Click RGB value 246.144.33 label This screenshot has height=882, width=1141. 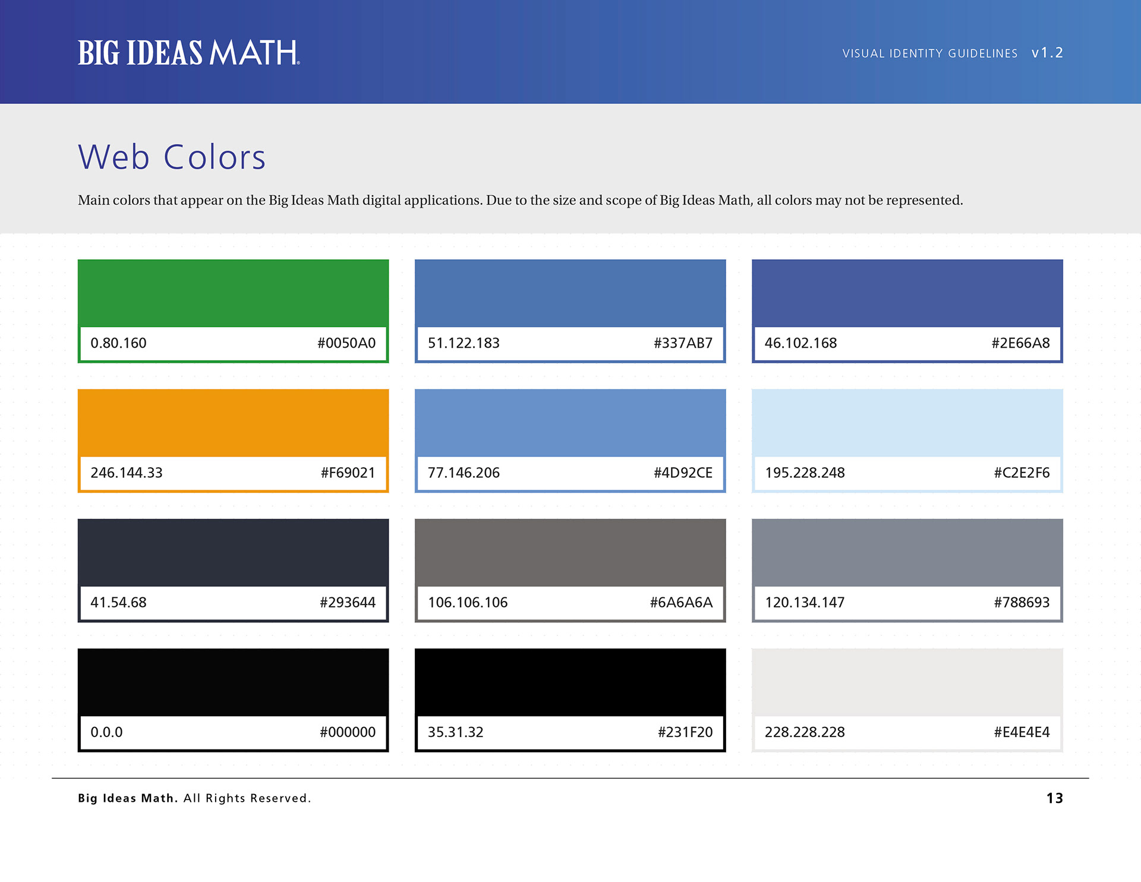(126, 473)
